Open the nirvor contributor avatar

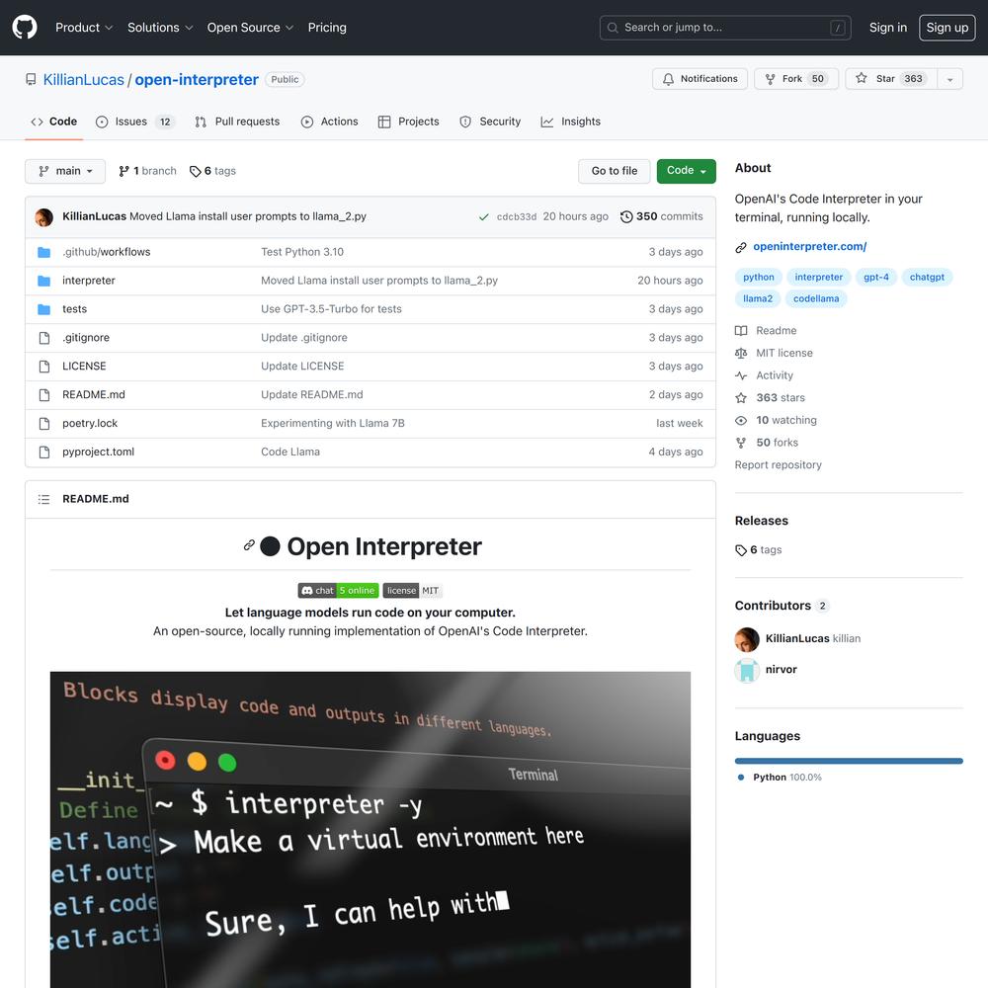click(x=747, y=671)
